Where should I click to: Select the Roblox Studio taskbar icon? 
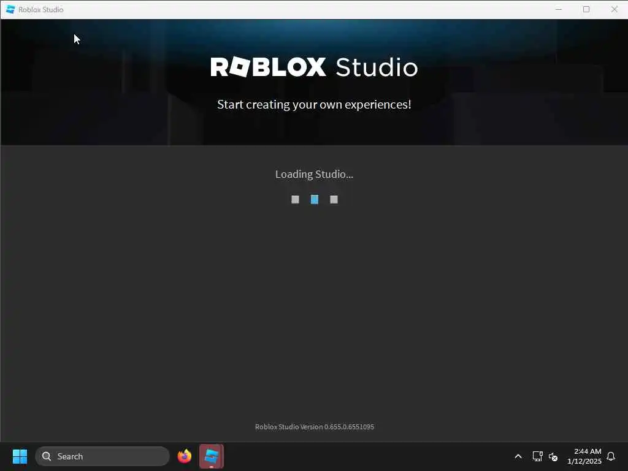[x=212, y=456]
